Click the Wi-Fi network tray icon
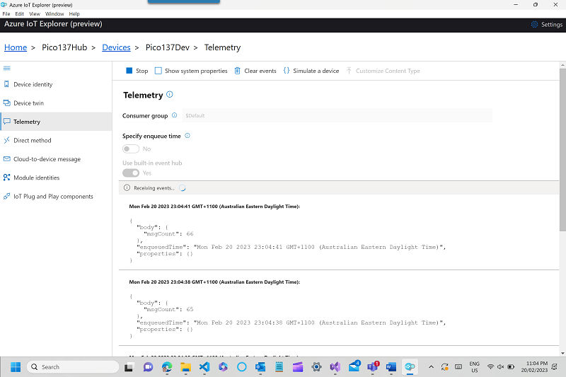Screen dimensions: 566x377 (490, 367)
